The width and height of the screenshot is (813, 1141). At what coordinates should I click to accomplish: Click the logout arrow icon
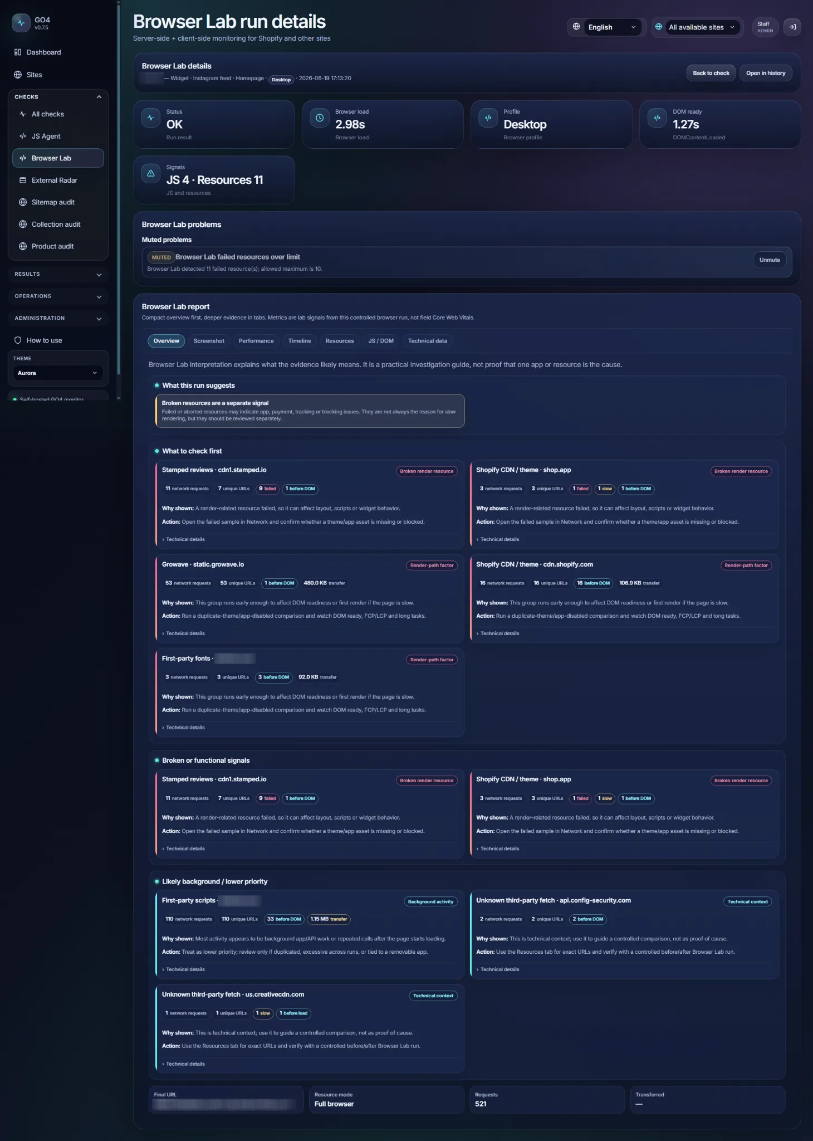[792, 27]
